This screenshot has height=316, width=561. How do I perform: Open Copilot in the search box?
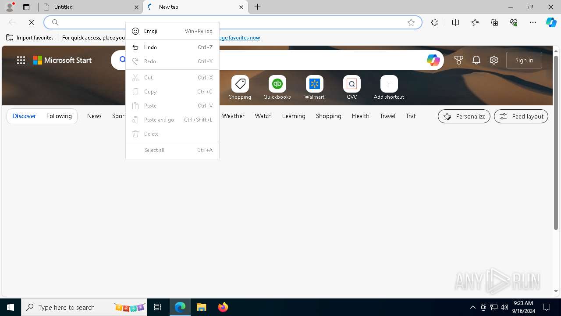pos(433,60)
